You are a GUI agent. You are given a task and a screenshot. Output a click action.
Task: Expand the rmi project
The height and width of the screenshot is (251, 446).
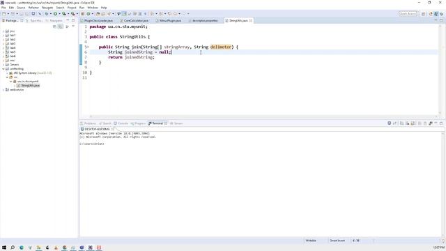(3, 61)
